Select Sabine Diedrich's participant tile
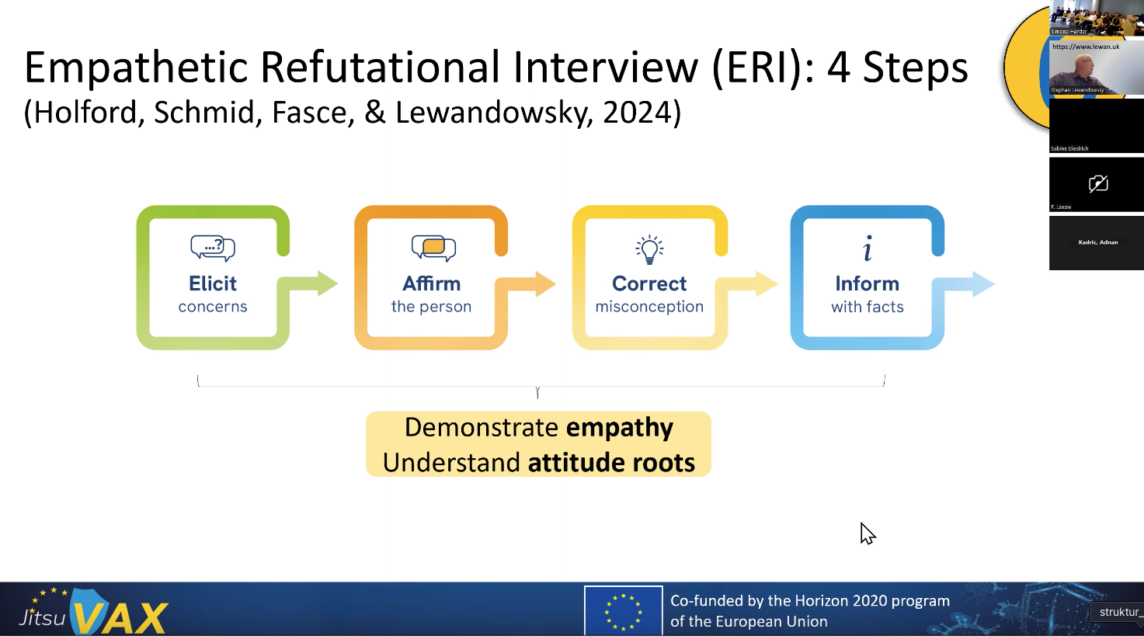This screenshot has height=636, width=1144. pos(1096,124)
